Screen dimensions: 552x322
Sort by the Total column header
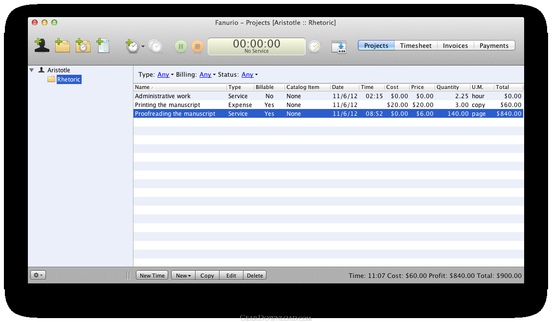508,87
